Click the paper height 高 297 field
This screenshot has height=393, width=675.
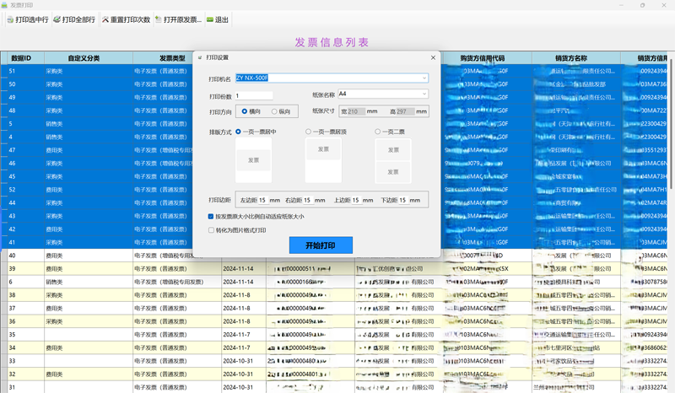coord(405,111)
